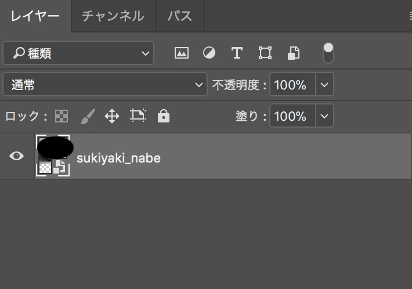
Task: Open the panel options menu icon
Action: coord(410,16)
